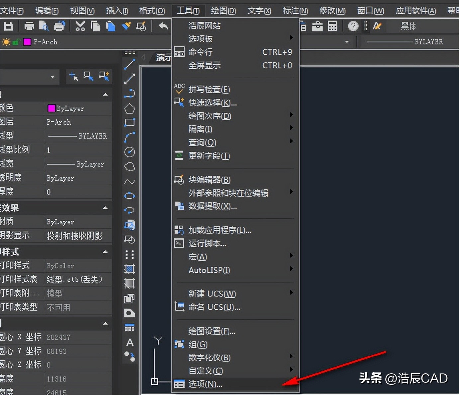This screenshot has width=459, height=395.
Task: Select the Rectangle drawing tool
Action: pyautogui.click(x=129, y=123)
